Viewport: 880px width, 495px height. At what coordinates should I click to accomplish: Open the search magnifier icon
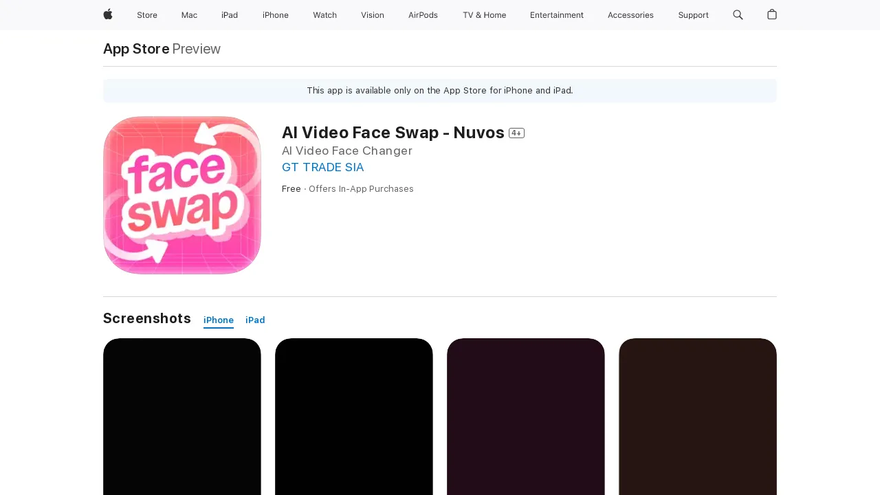pyautogui.click(x=738, y=14)
